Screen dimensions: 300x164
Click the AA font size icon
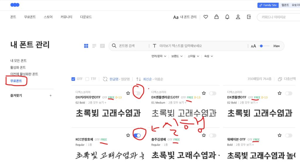(x=253, y=46)
